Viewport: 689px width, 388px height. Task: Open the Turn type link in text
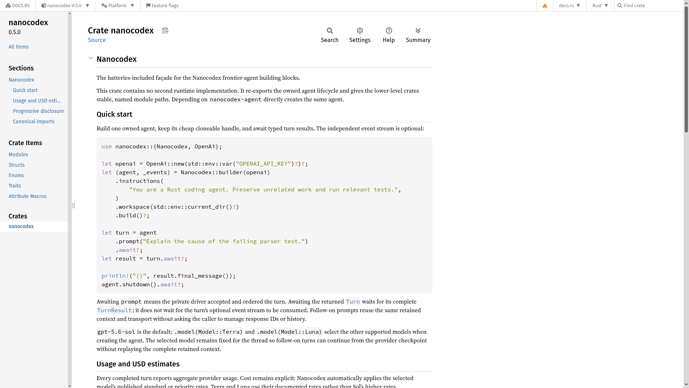[353, 302]
